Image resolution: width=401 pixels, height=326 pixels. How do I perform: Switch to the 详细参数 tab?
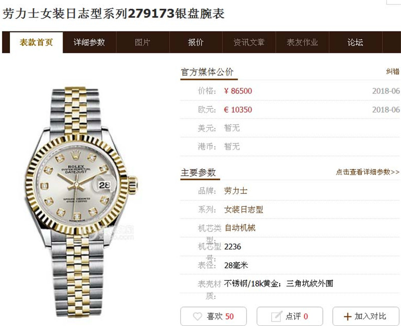(89, 42)
